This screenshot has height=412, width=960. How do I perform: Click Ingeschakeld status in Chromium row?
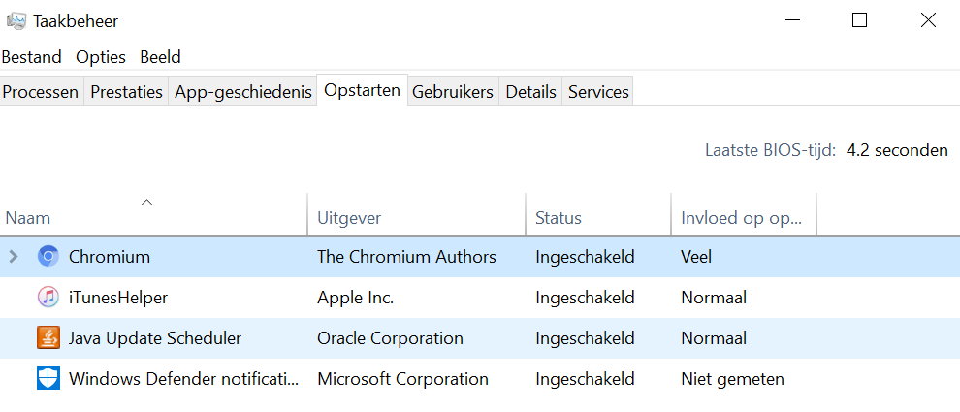[585, 257]
